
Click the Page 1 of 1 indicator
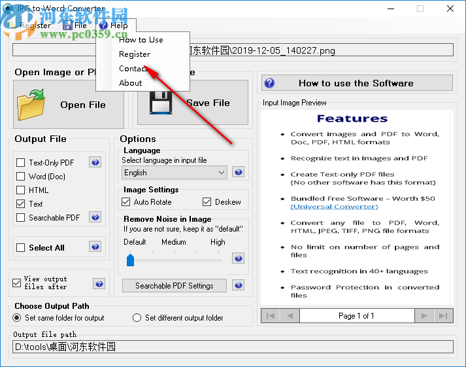pyautogui.click(x=357, y=315)
